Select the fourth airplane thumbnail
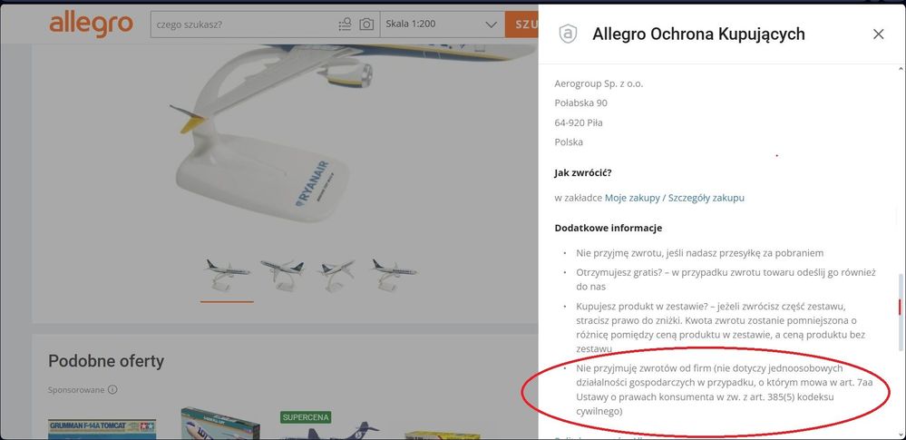906x440 pixels. coord(395,275)
